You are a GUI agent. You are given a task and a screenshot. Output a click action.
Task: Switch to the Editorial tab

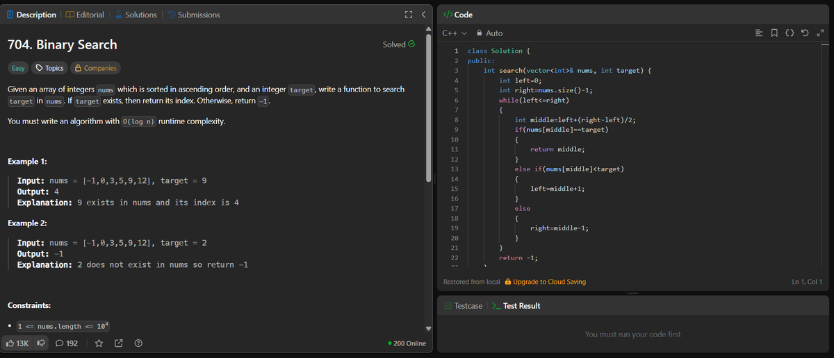click(84, 15)
